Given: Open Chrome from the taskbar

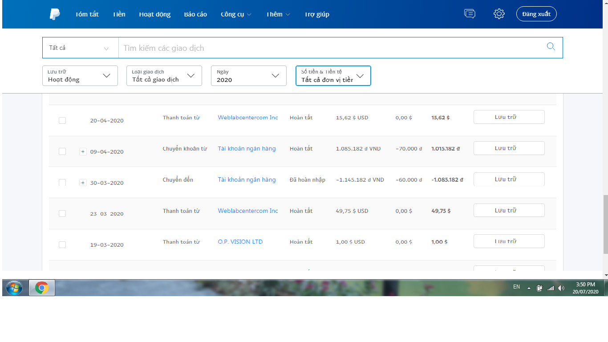Looking at the screenshot, I should pyautogui.click(x=42, y=288).
